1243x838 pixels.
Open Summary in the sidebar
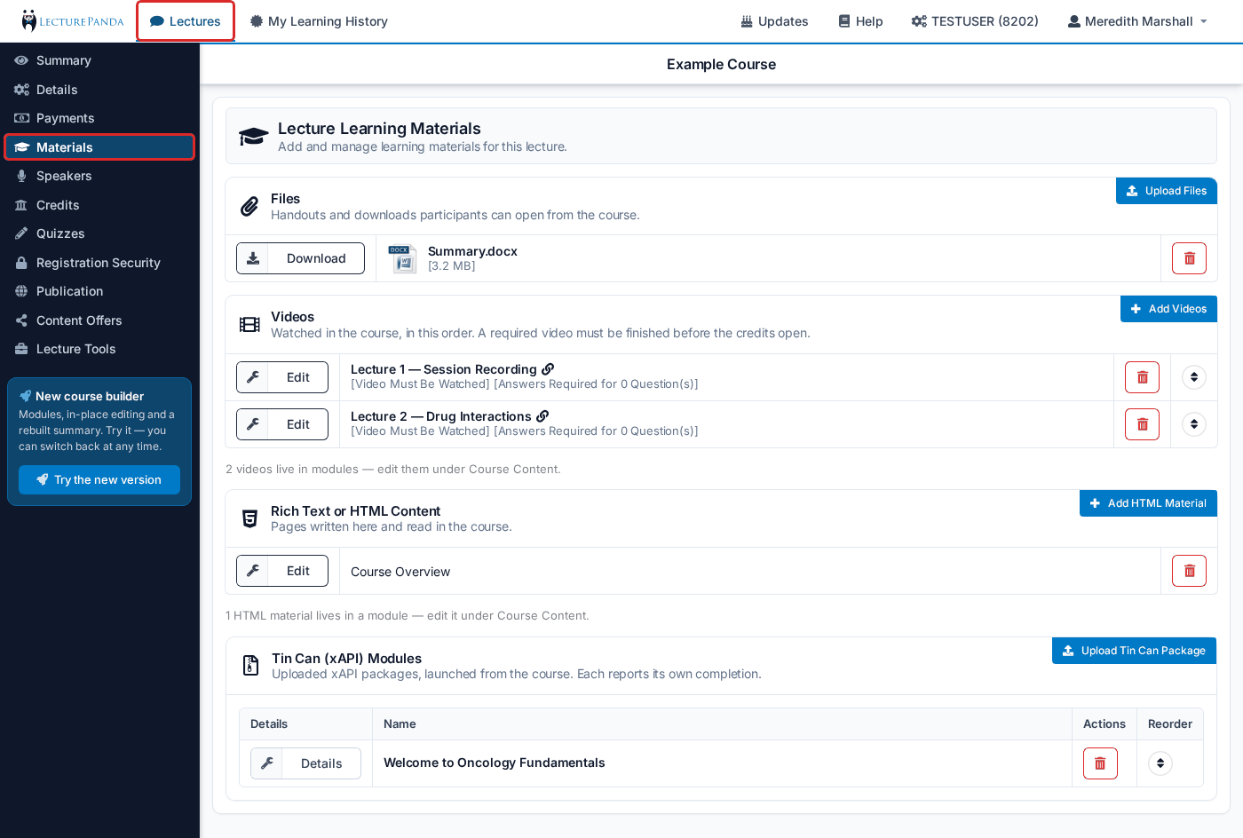coord(99,60)
